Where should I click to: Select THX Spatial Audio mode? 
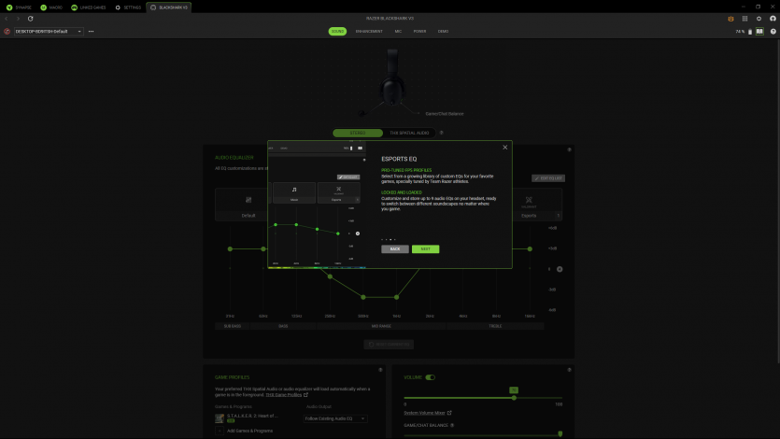(408, 133)
